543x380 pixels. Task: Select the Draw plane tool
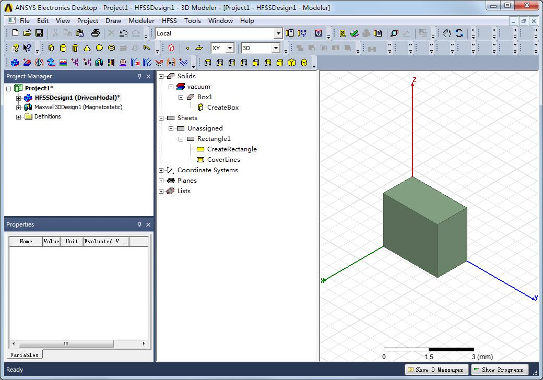[x=199, y=47]
